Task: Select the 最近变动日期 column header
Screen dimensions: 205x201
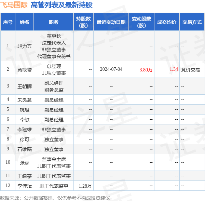Action: click(111, 22)
